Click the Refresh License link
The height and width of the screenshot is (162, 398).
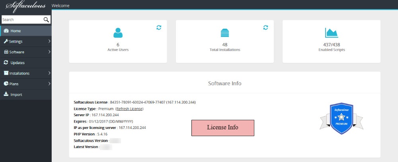pos(129,109)
